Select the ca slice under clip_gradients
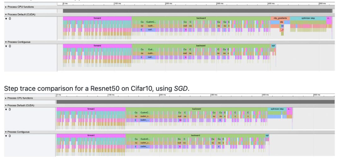341x162 pixels. click(282, 26)
